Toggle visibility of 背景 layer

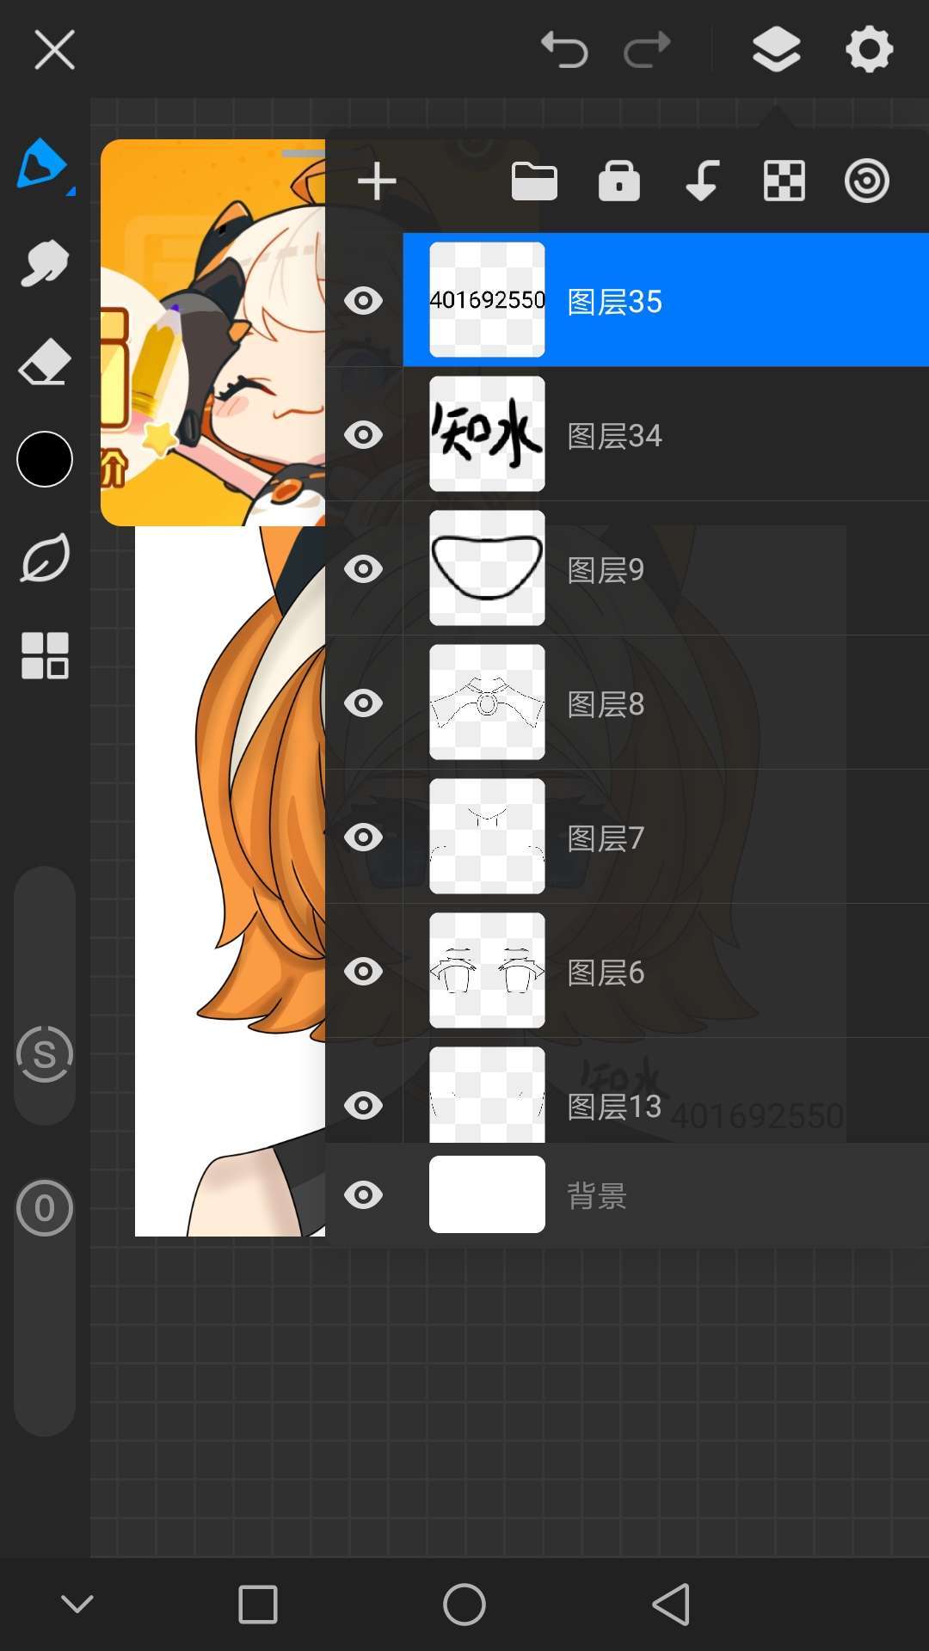[363, 1194]
